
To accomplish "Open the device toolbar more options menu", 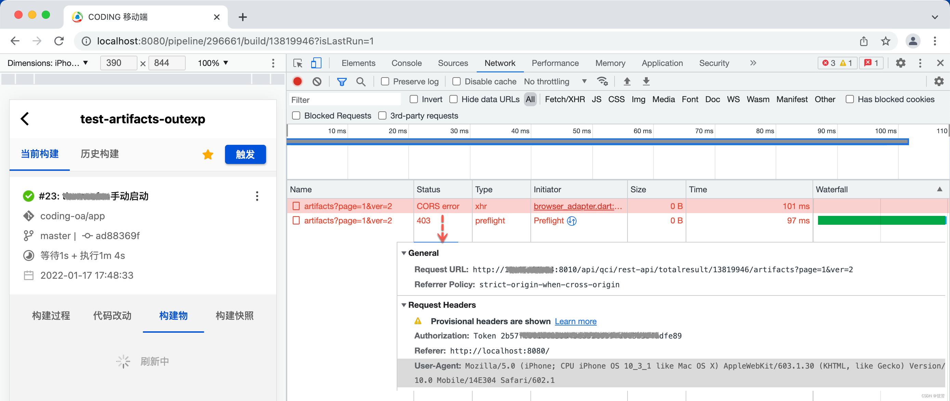I will pyautogui.click(x=273, y=63).
